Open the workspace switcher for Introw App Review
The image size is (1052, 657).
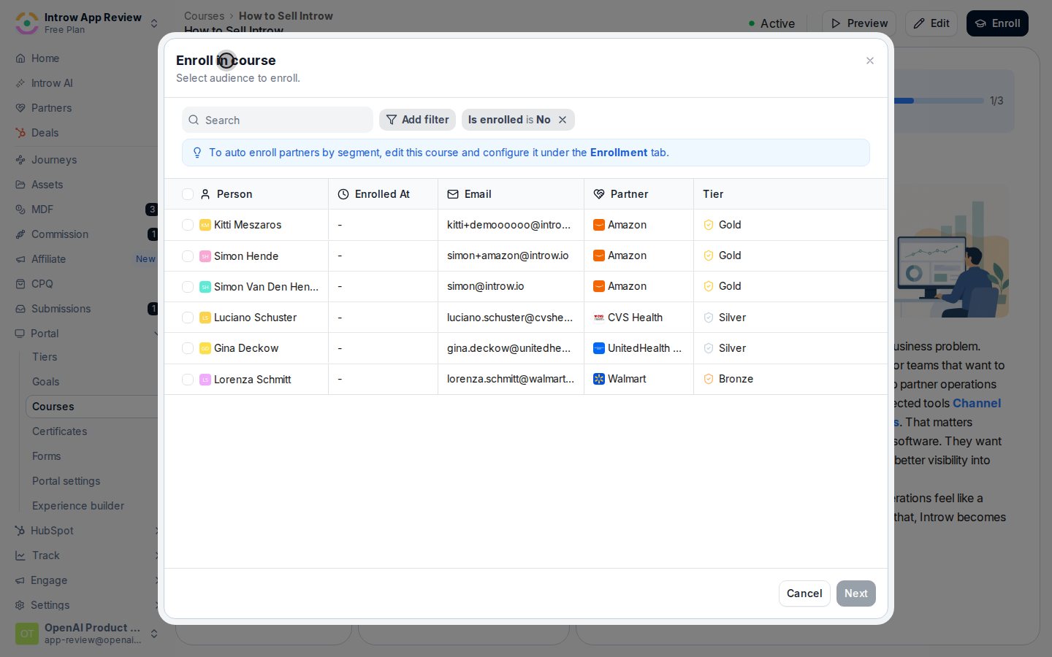pos(88,23)
